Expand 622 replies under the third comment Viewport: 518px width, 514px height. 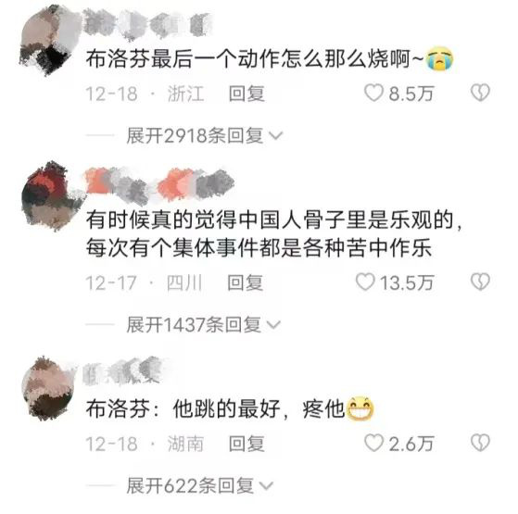pos(199,485)
